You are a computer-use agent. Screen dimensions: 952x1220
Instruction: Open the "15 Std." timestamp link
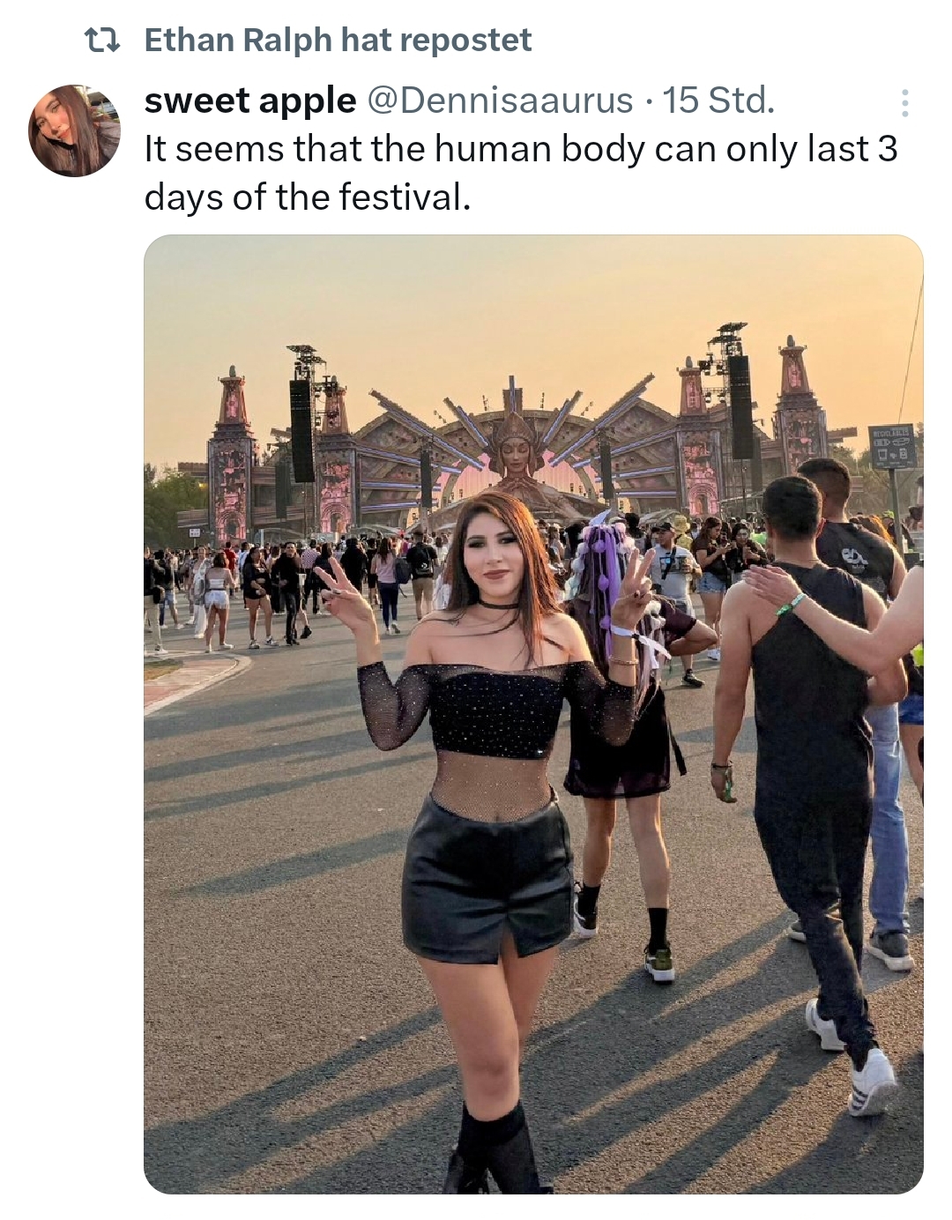(x=718, y=100)
